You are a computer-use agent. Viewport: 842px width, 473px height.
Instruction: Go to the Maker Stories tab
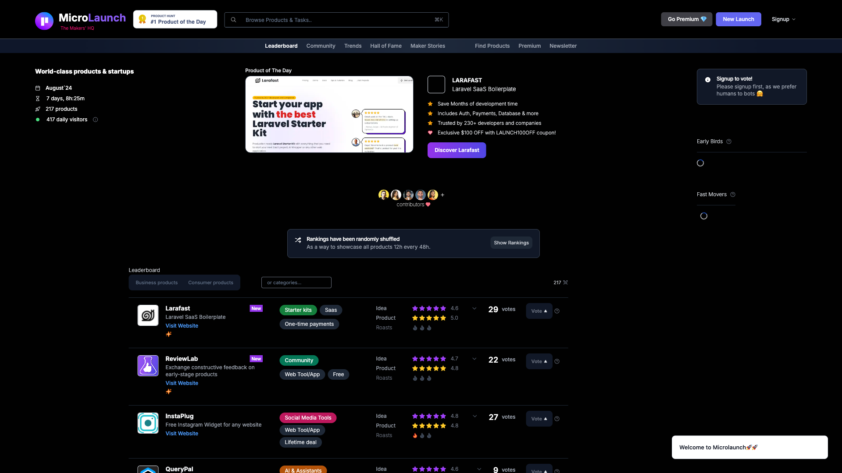coord(428,46)
